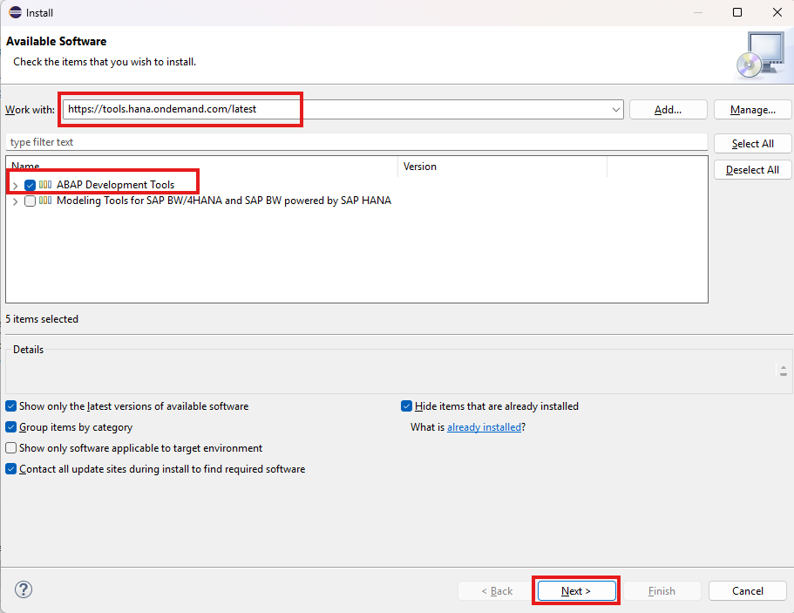794x613 pixels.
Task: Expand the ABAP Development Tools tree node
Action: click(x=15, y=186)
